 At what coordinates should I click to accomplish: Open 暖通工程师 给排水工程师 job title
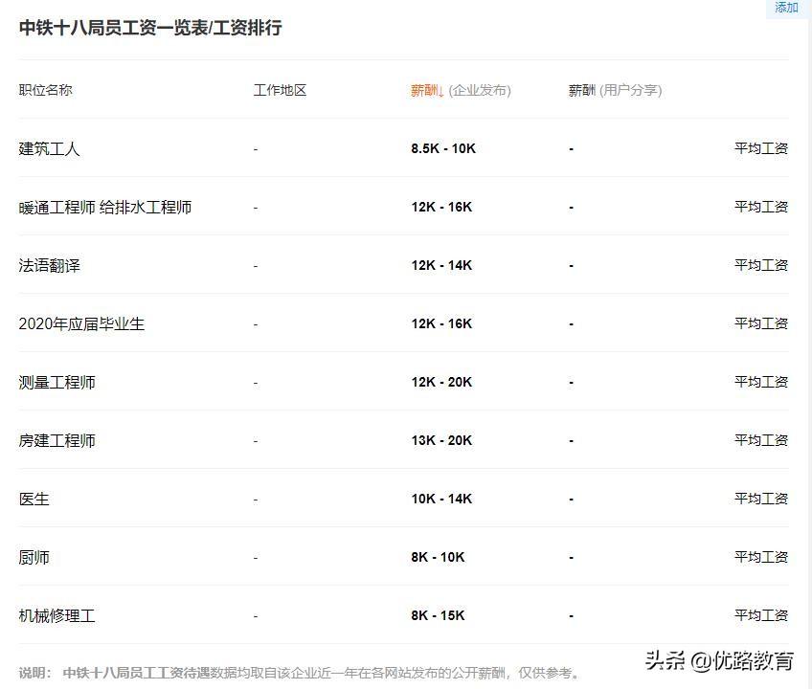click(105, 207)
